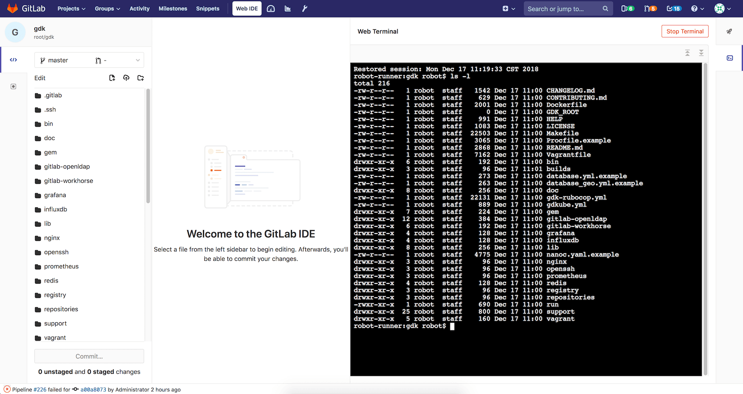Click the gdk project avatar
This screenshot has width=743, height=394.
[15, 33]
